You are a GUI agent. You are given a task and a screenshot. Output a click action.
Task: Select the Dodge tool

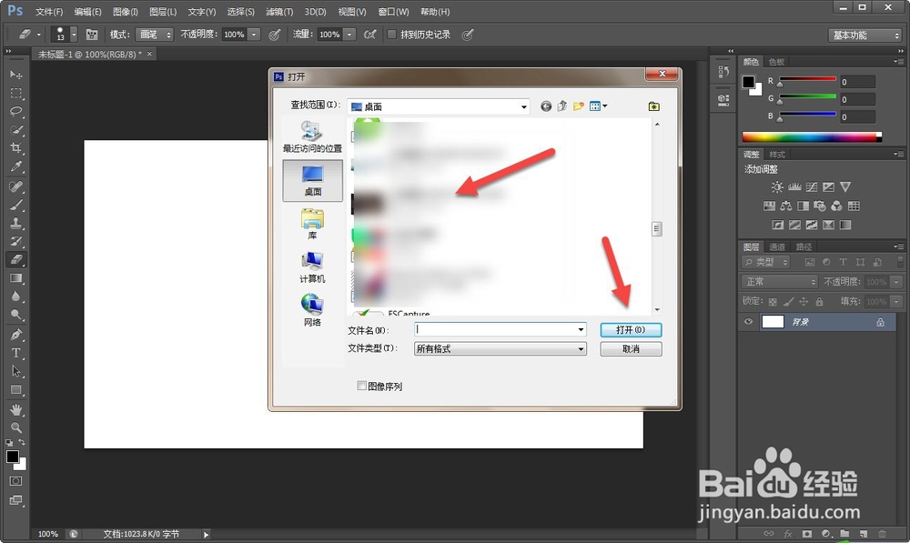click(x=15, y=315)
